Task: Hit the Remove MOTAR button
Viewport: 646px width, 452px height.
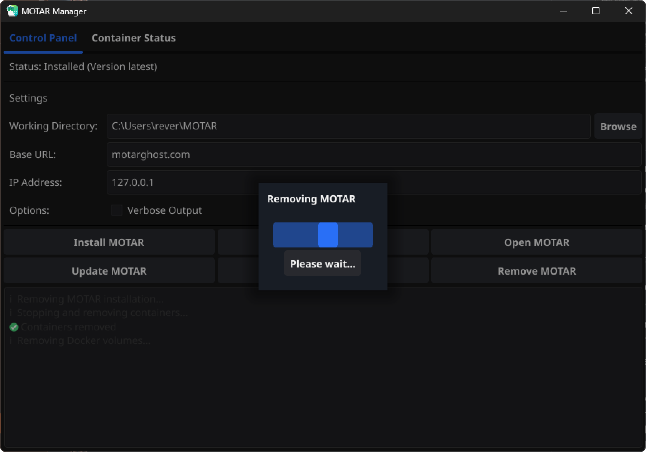Action: tap(536, 271)
